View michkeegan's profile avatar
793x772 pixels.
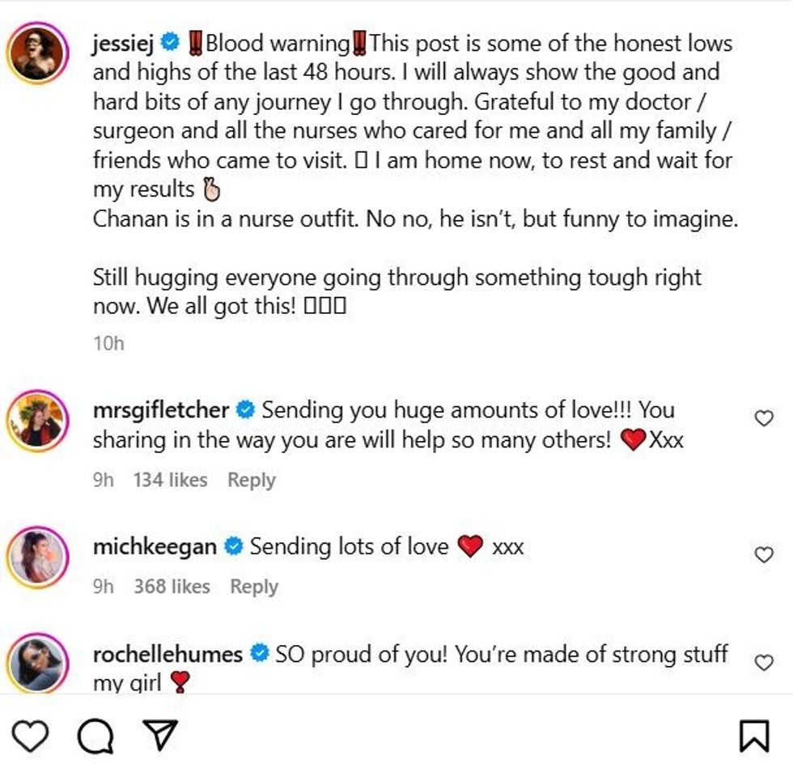point(37,558)
